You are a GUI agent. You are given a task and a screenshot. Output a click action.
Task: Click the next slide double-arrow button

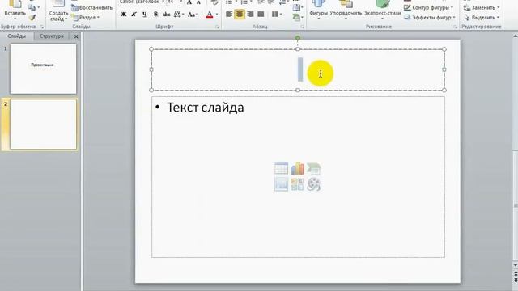click(515, 280)
